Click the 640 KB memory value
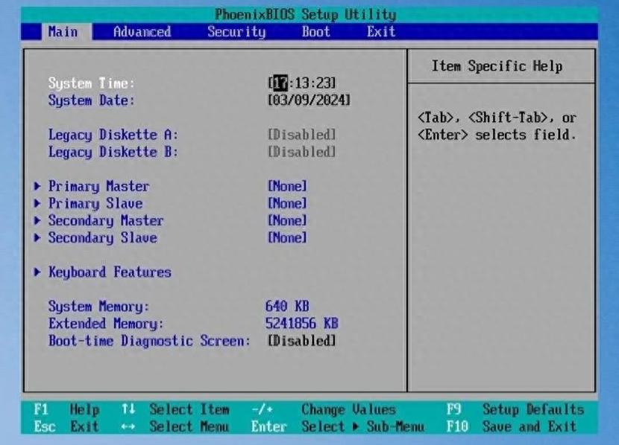The height and width of the screenshot is (445, 619). coord(287,306)
